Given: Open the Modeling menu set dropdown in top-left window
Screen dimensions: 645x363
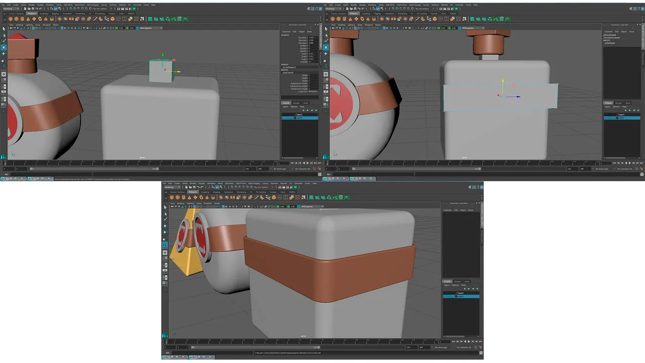Looking at the screenshot, I should click(11, 9).
